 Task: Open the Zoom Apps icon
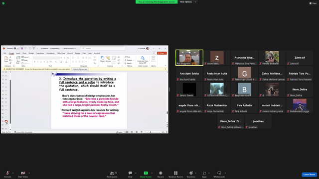[204, 173]
